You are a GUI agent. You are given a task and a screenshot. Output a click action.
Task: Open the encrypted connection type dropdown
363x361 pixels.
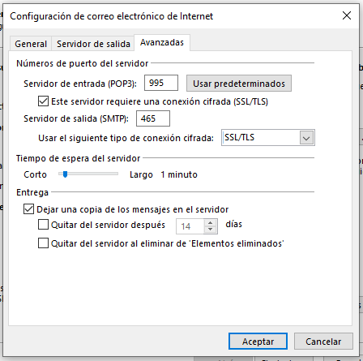pyautogui.click(x=268, y=138)
